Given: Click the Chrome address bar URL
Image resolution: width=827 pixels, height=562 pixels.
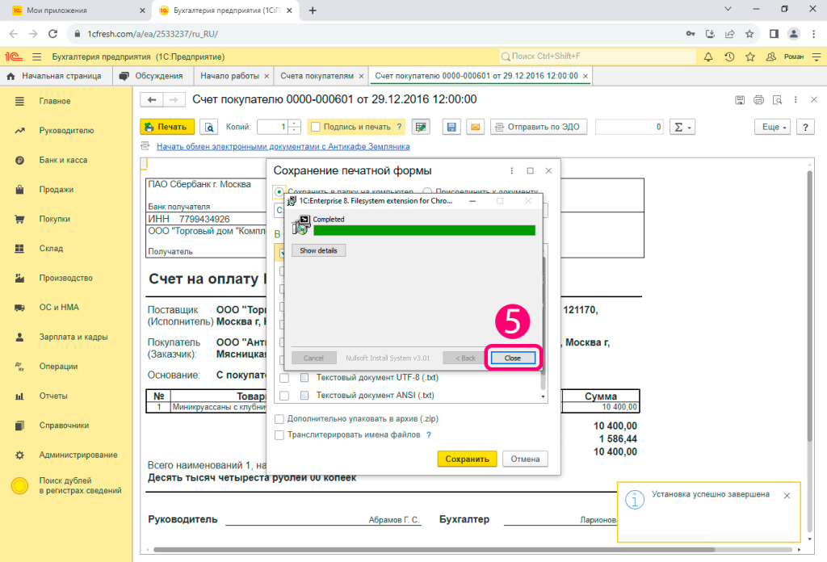Looking at the screenshot, I should tap(153, 34).
